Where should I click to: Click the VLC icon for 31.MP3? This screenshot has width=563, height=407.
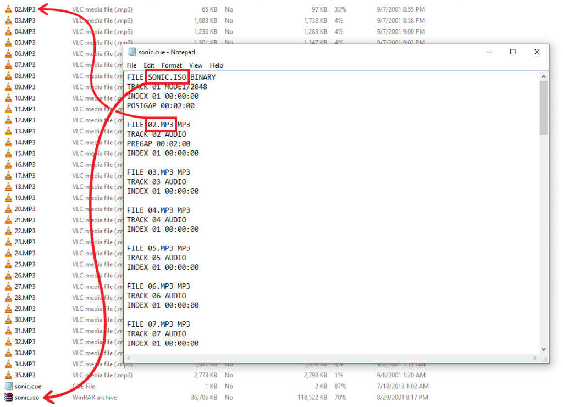[8, 331]
